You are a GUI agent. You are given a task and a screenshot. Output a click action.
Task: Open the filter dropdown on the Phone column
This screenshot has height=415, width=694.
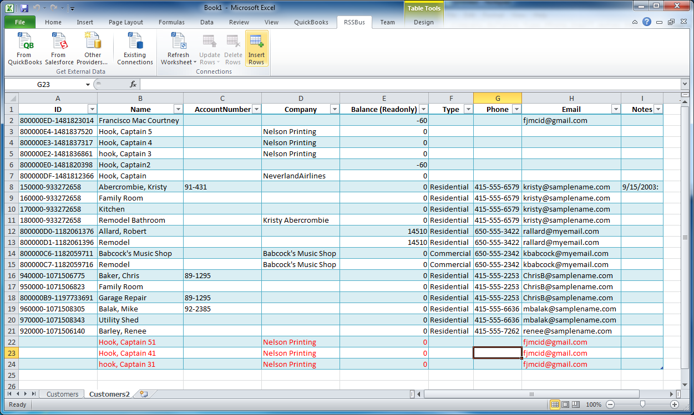tap(516, 109)
